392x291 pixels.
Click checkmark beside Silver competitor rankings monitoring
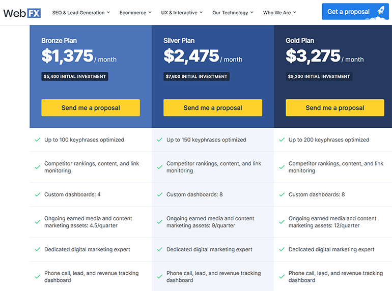159,167
